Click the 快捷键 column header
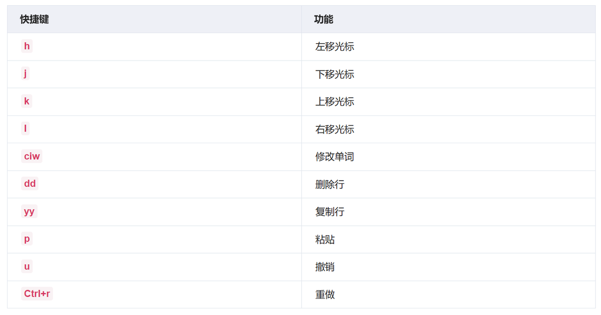 [x=34, y=19]
